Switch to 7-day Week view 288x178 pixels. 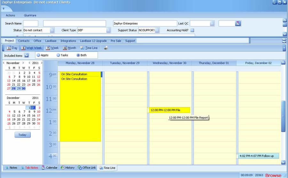[x=52, y=48]
